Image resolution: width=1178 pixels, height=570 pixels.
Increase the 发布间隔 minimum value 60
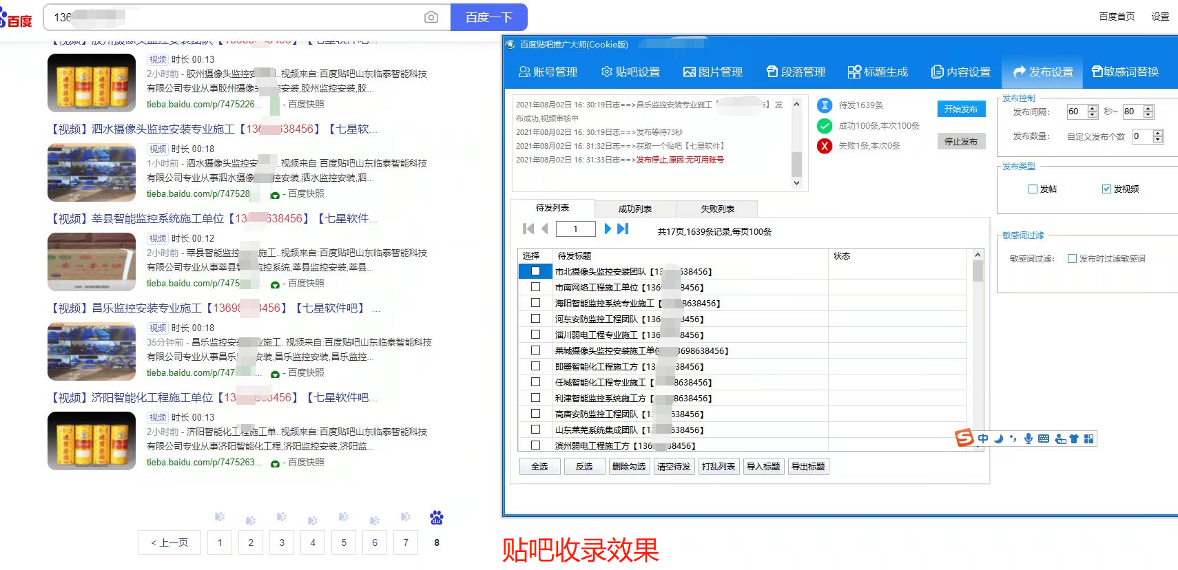tap(1093, 108)
